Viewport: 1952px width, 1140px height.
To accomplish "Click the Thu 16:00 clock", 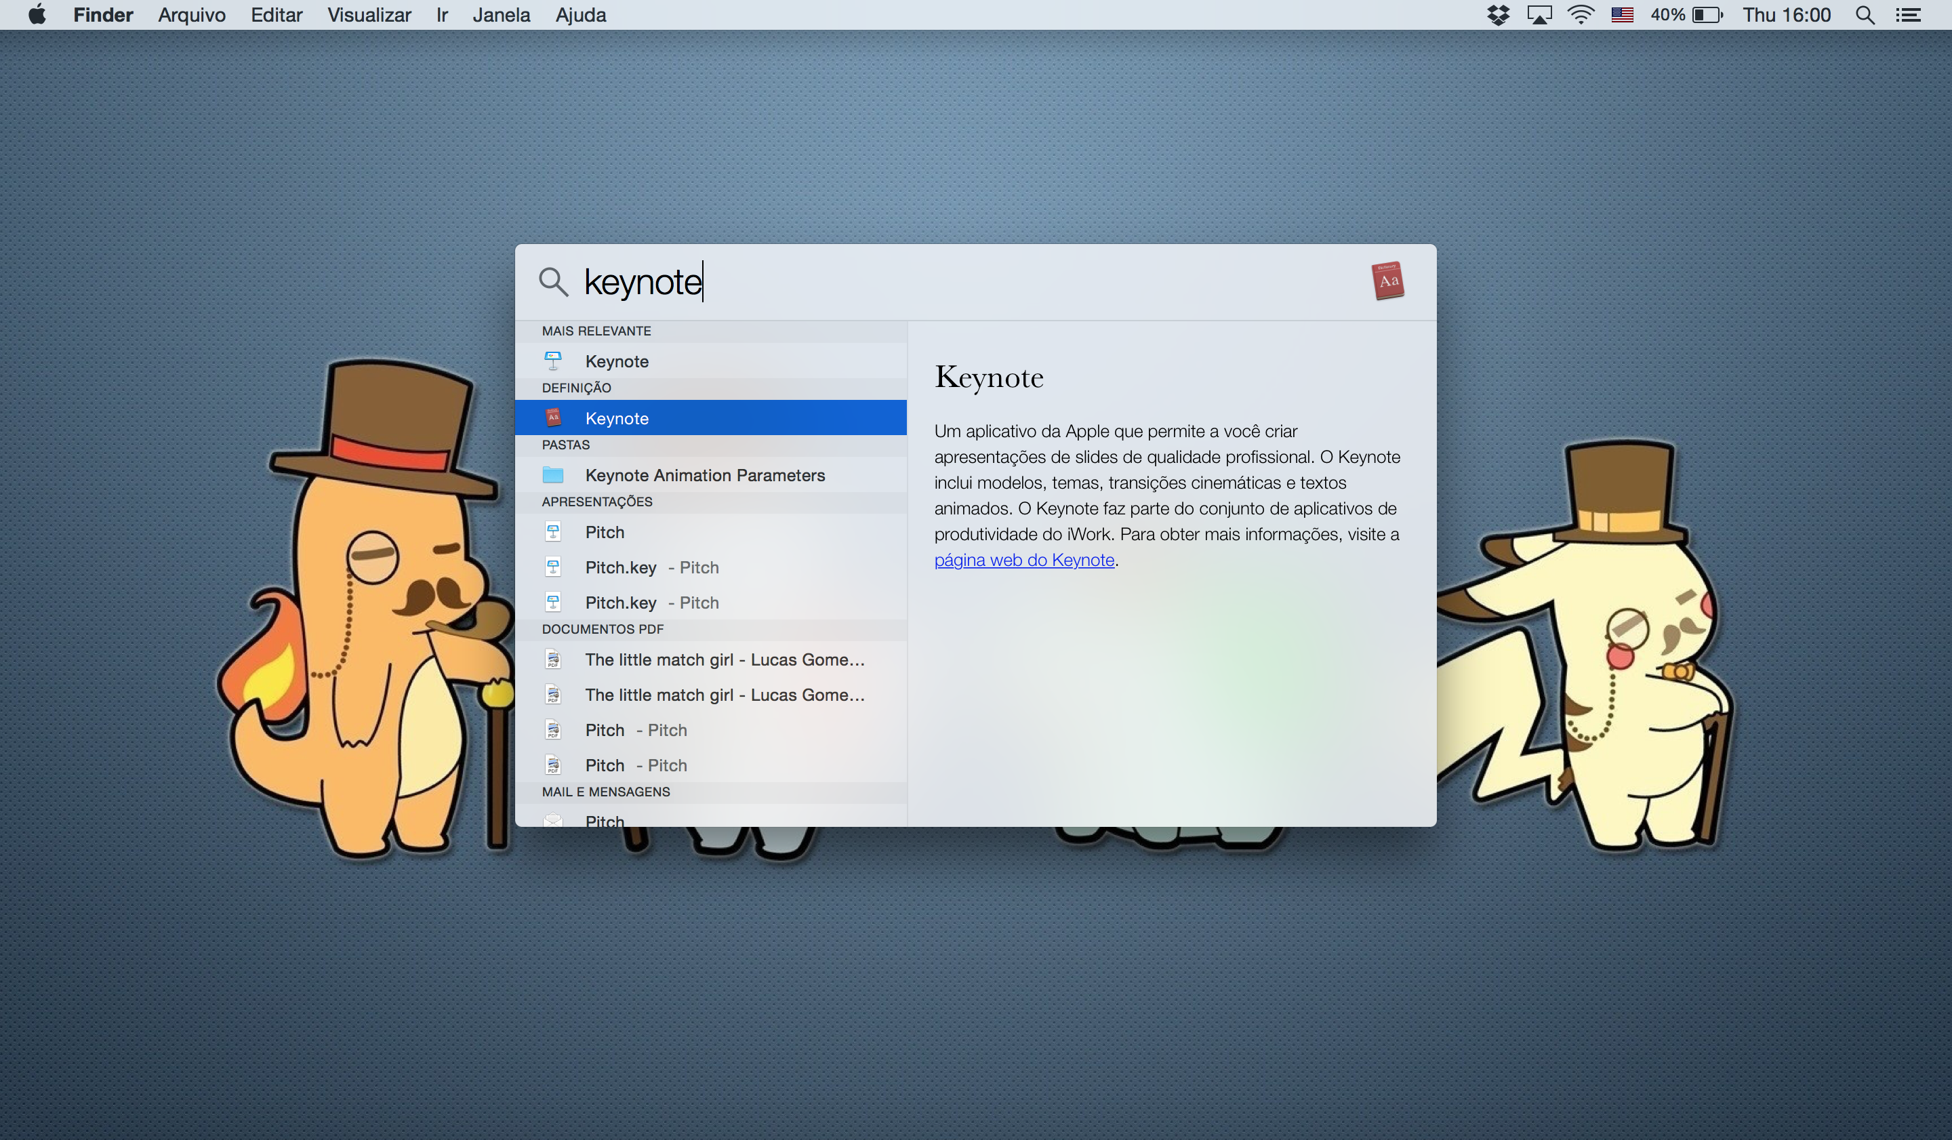I will 1786,15.
